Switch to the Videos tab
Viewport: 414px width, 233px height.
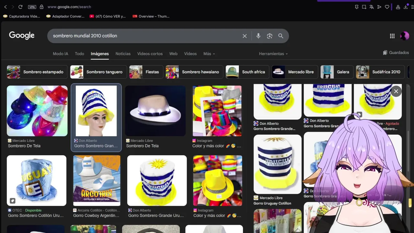[190, 54]
